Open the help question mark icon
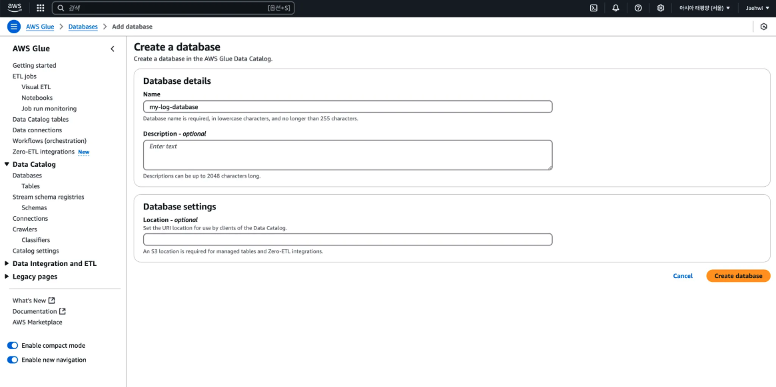 (x=638, y=8)
